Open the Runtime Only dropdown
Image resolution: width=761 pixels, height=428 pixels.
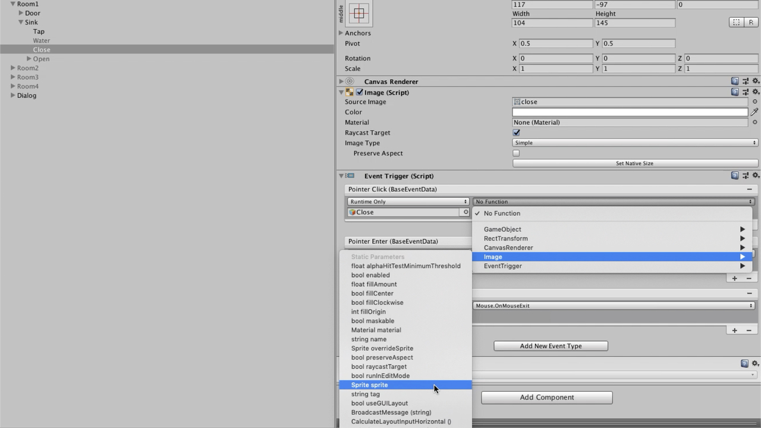coord(408,202)
